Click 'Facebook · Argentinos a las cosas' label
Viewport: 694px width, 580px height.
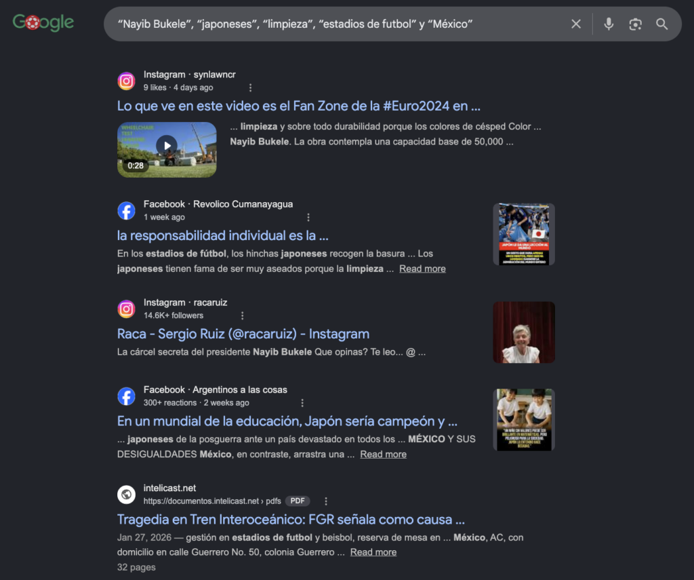point(215,389)
